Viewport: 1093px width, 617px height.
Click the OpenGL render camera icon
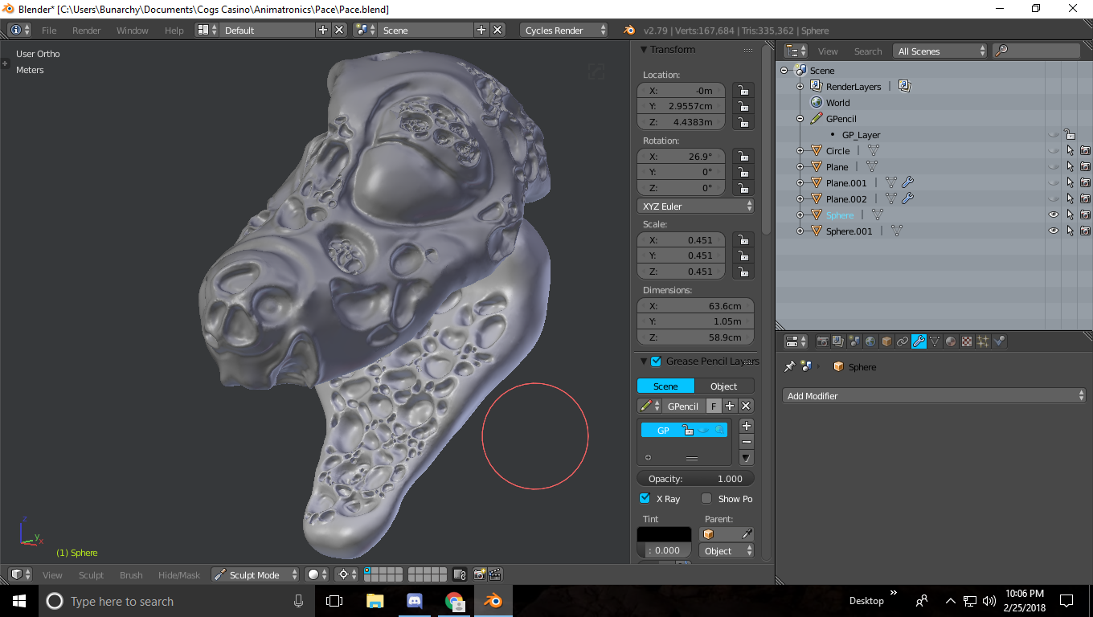pyautogui.click(x=480, y=574)
